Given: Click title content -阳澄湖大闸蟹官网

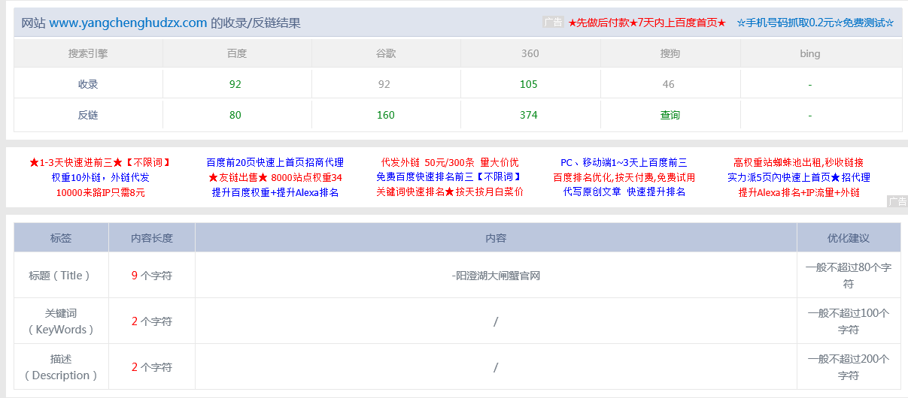Looking at the screenshot, I should [496, 276].
